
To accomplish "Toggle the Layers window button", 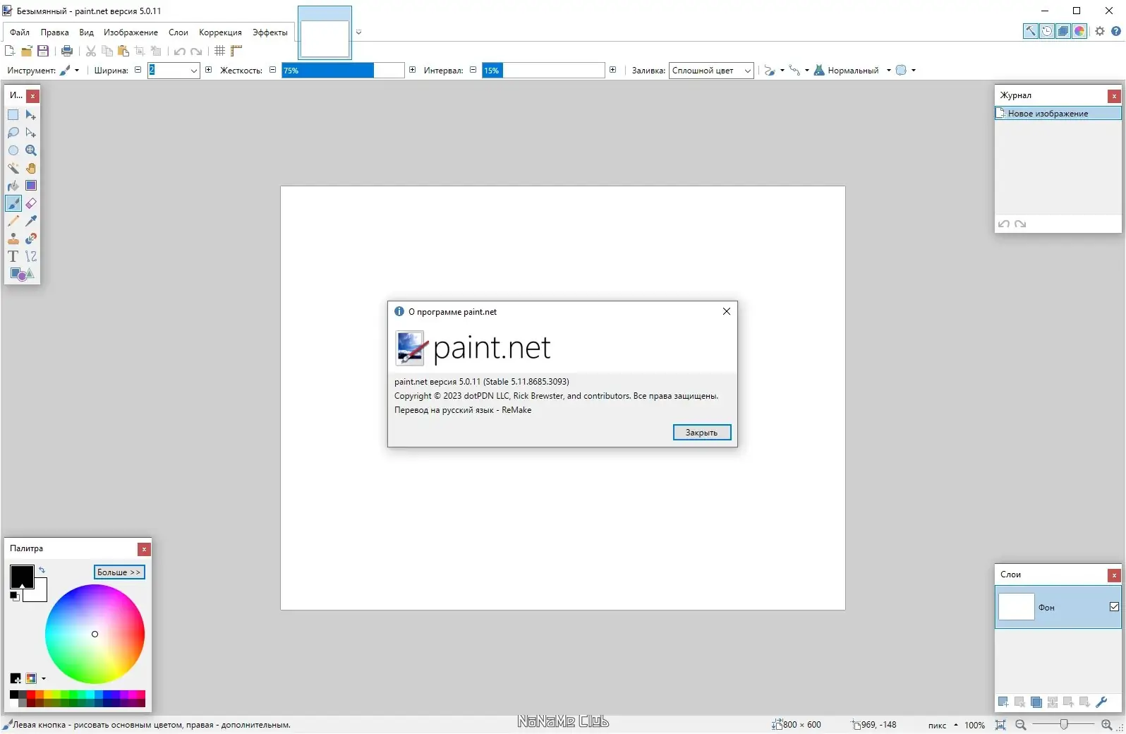I will pyautogui.click(x=1063, y=31).
